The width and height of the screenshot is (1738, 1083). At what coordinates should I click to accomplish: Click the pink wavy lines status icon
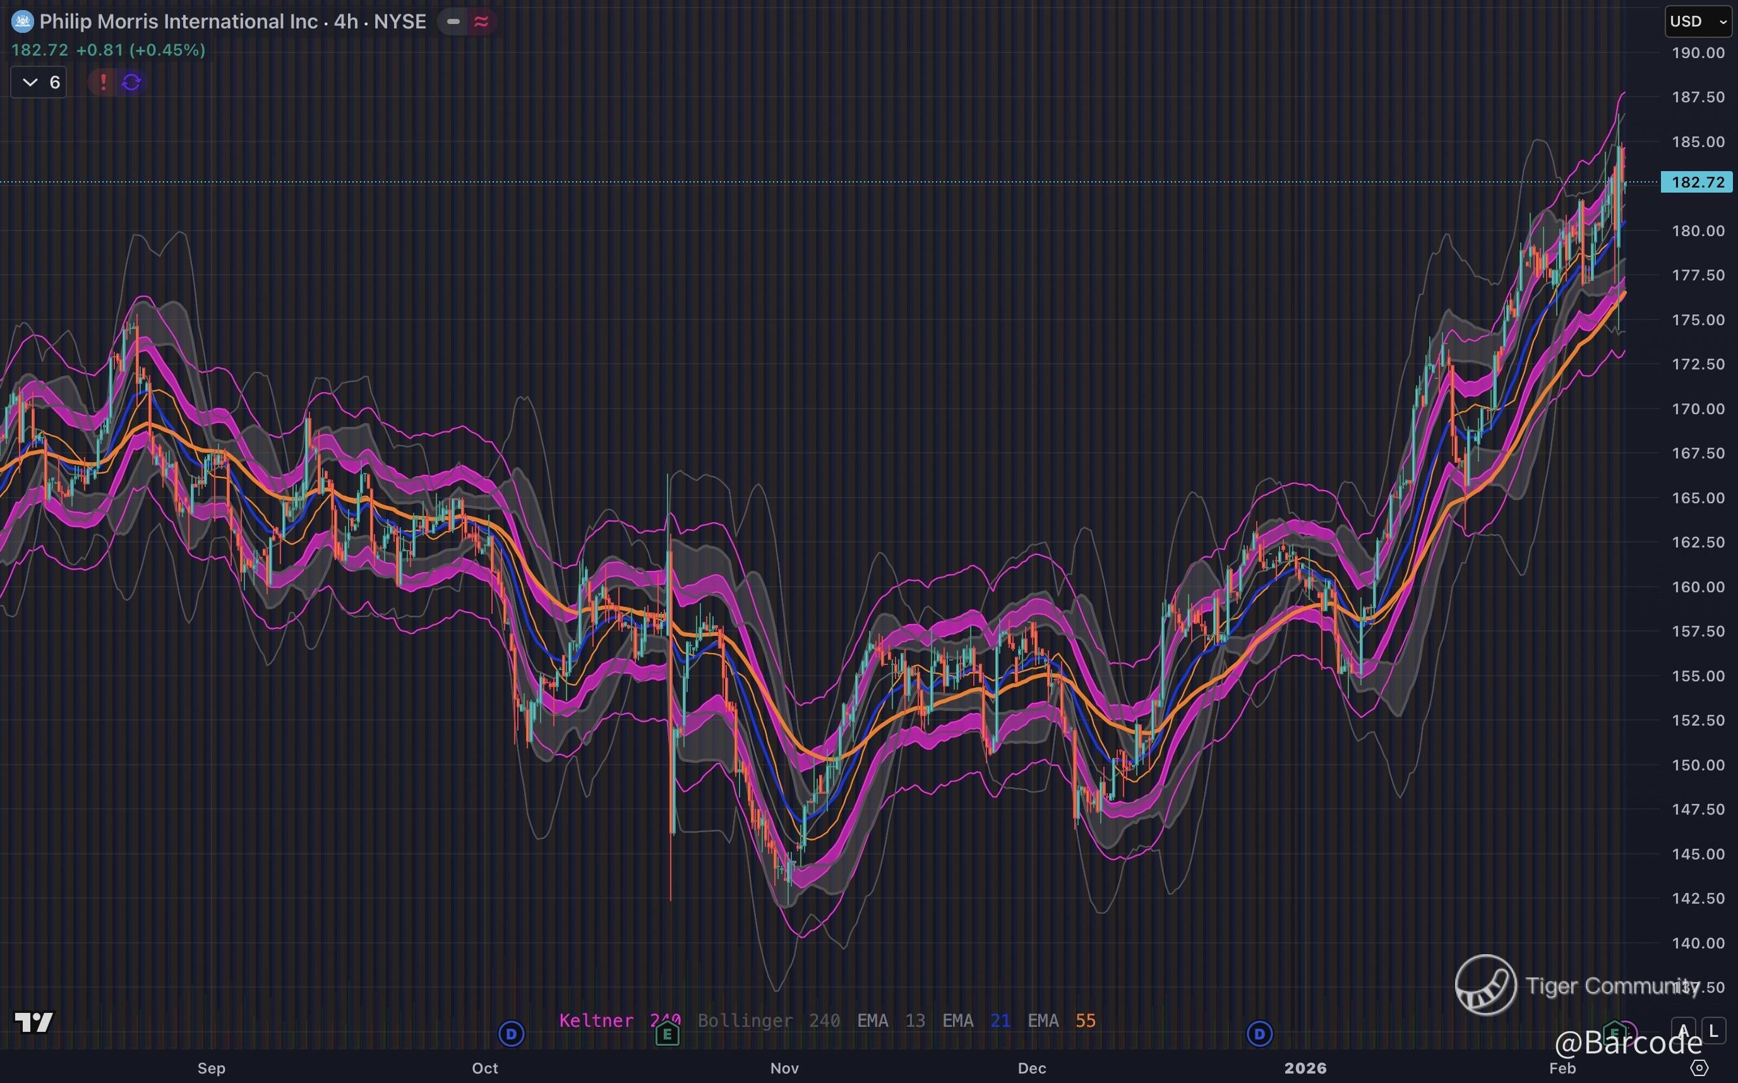(x=481, y=21)
